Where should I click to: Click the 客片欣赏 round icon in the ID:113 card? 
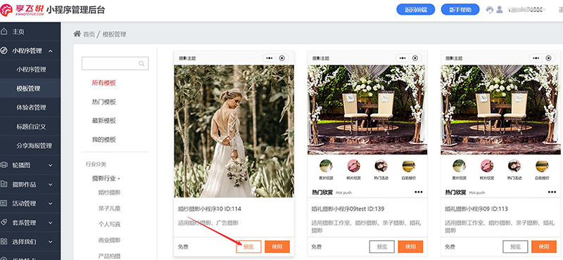tap(460, 166)
